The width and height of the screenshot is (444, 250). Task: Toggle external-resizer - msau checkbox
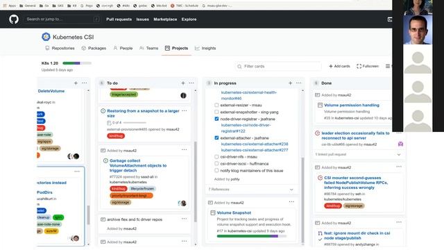coord(216,105)
